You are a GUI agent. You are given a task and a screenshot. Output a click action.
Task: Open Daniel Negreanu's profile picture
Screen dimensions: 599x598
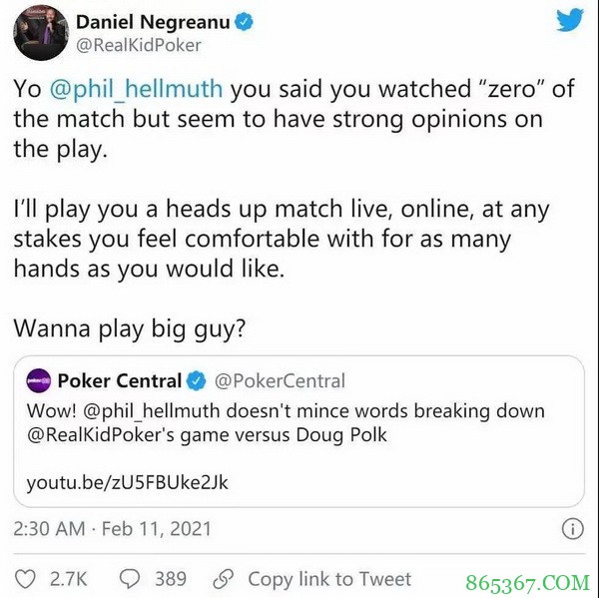(x=41, y=33)
